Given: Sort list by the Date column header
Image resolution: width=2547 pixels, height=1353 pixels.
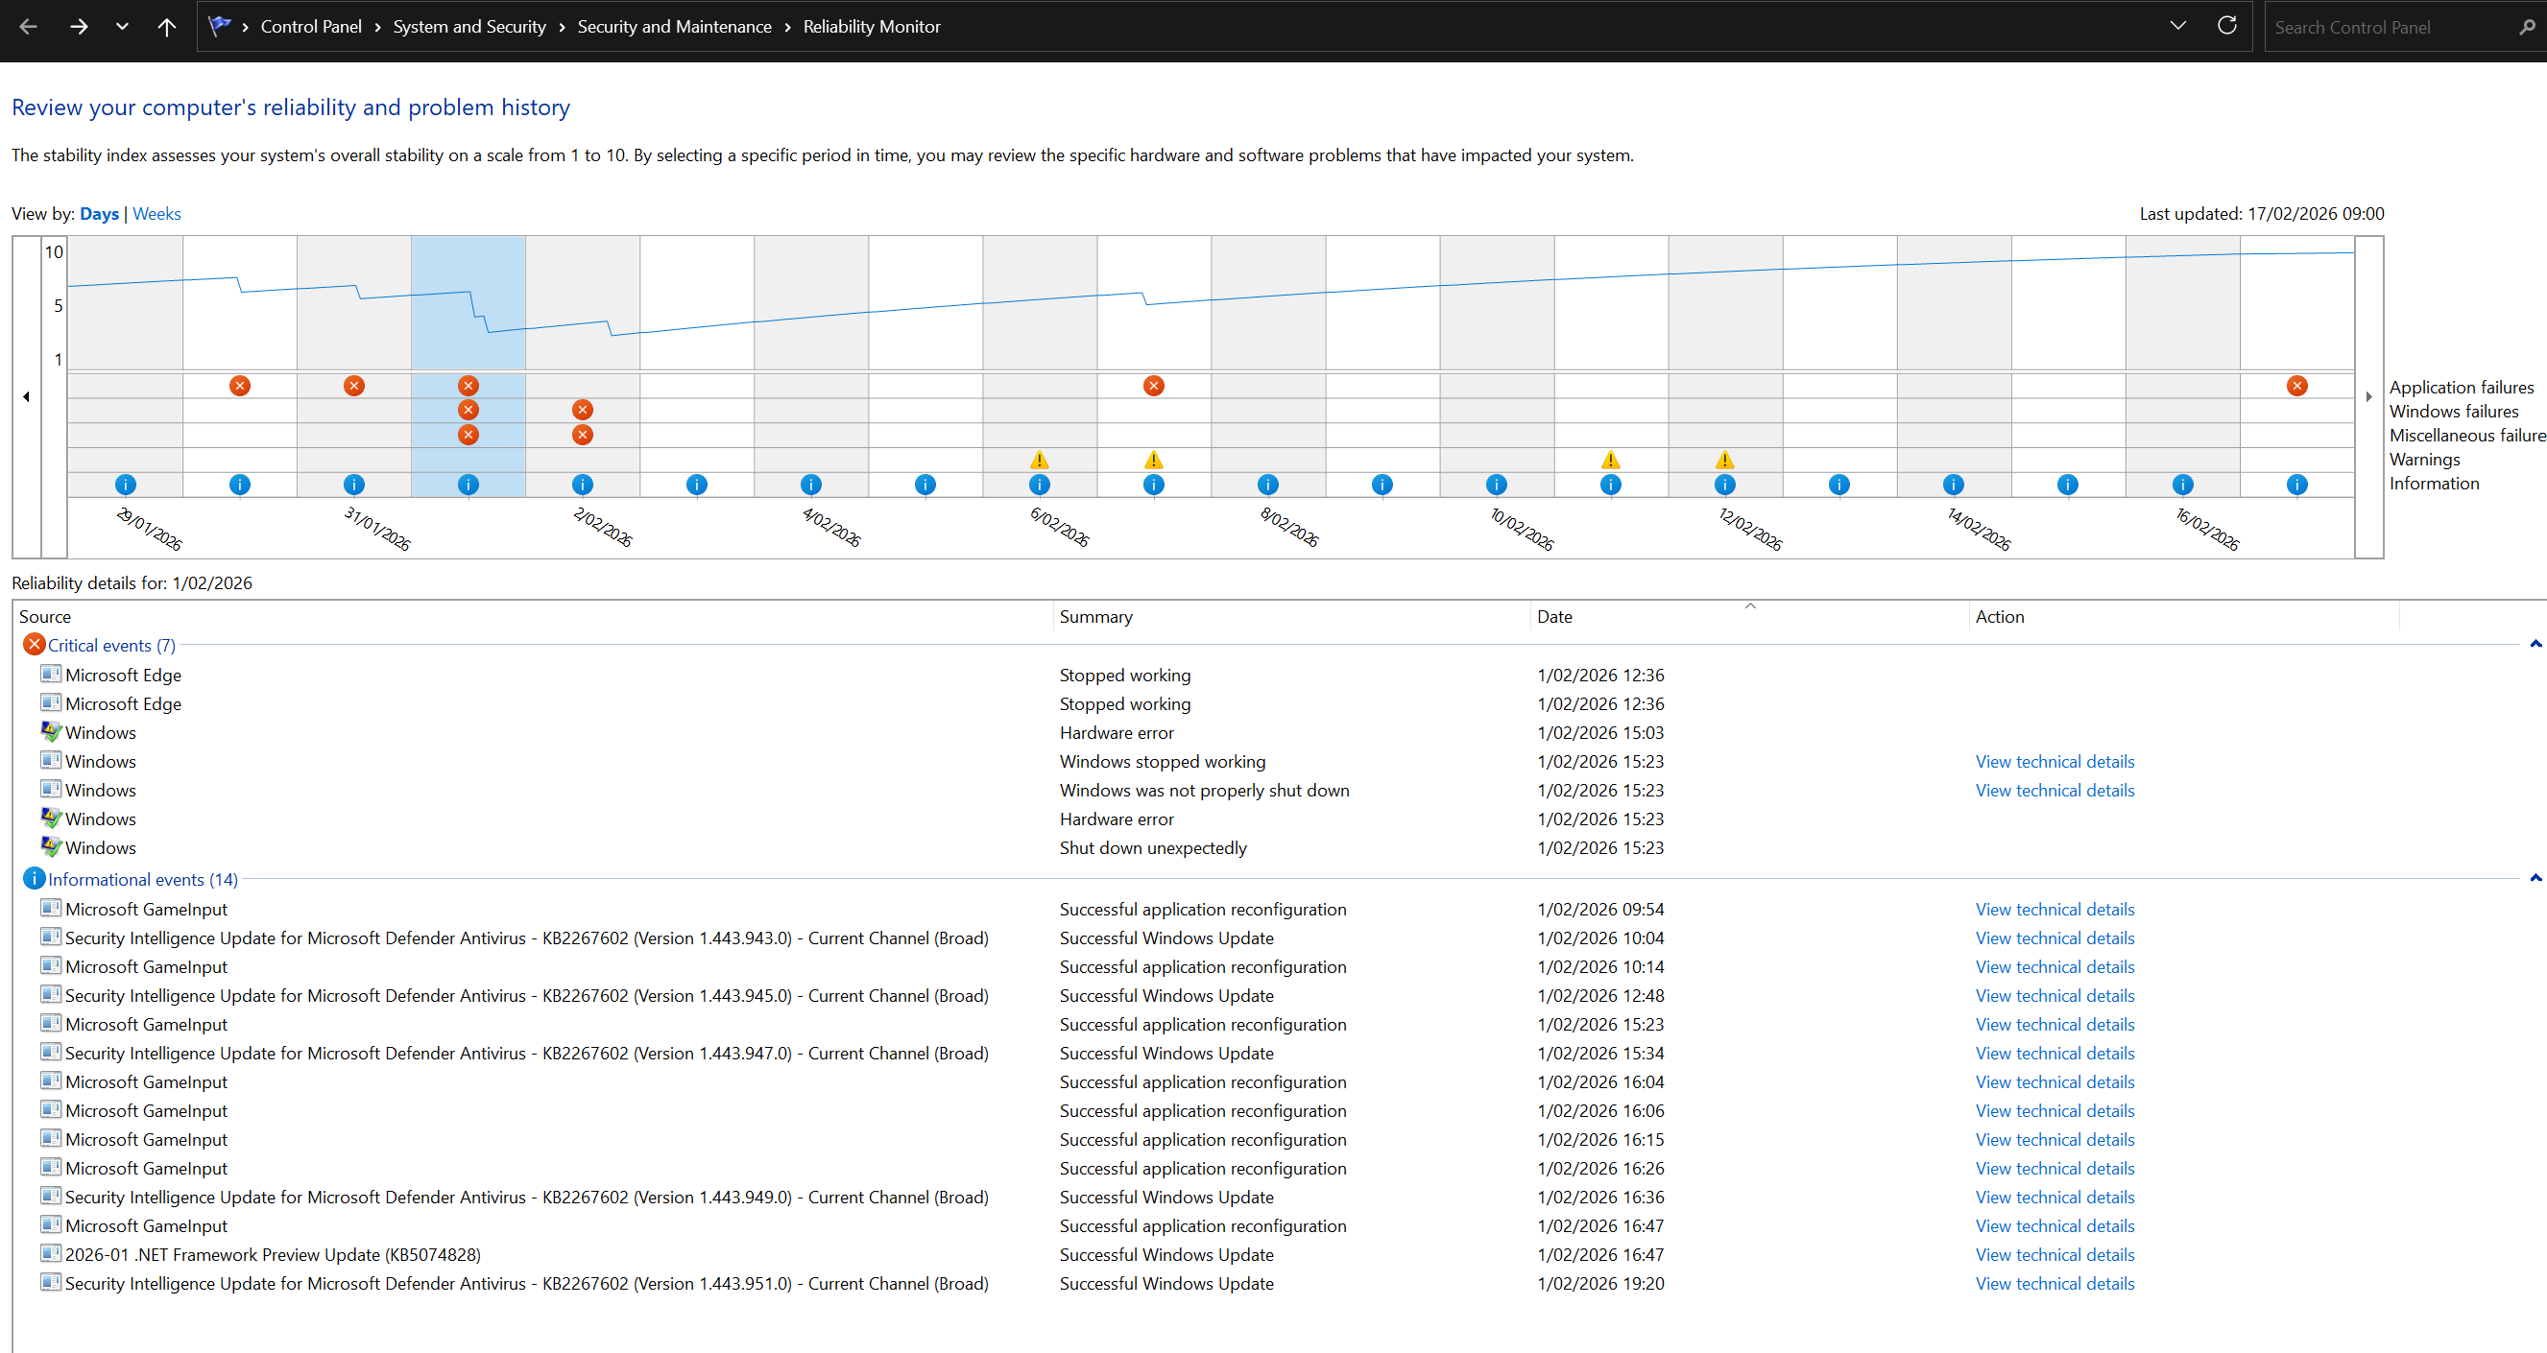Looking at the screenshot, I should pos(1554,617).
